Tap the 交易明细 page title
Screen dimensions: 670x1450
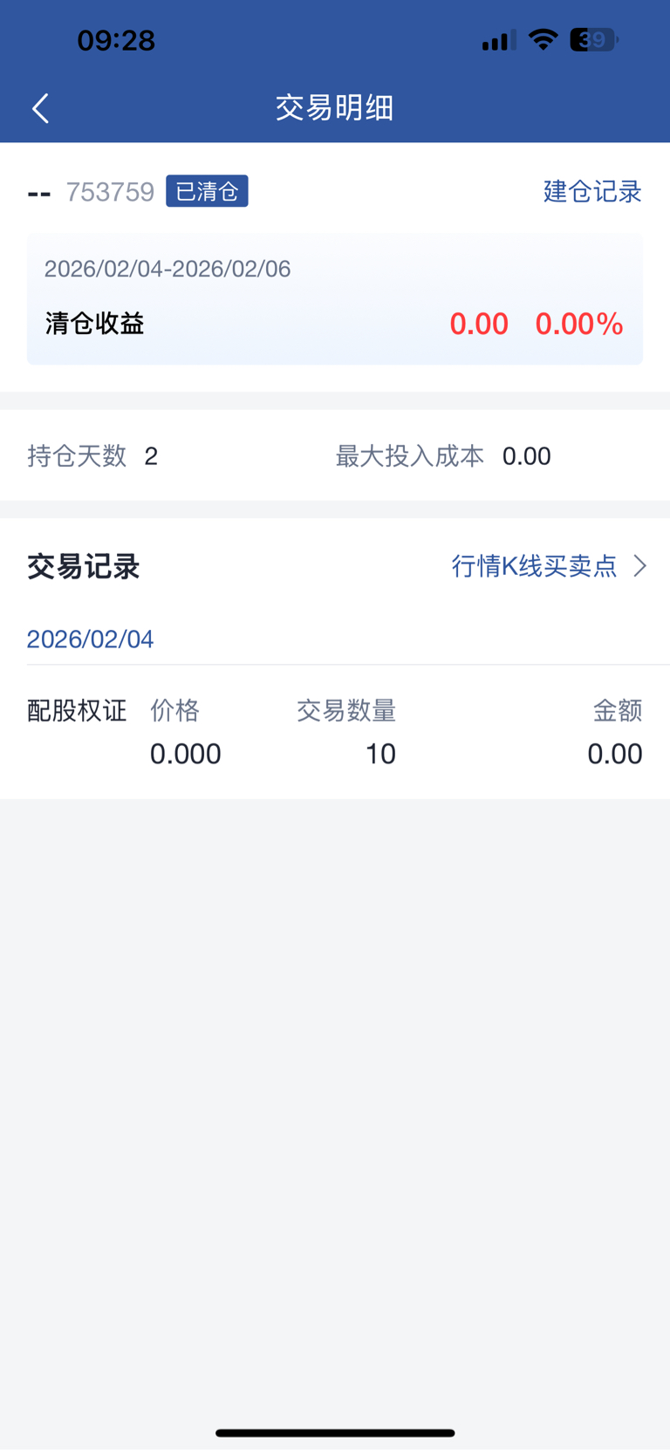[335, 108]
